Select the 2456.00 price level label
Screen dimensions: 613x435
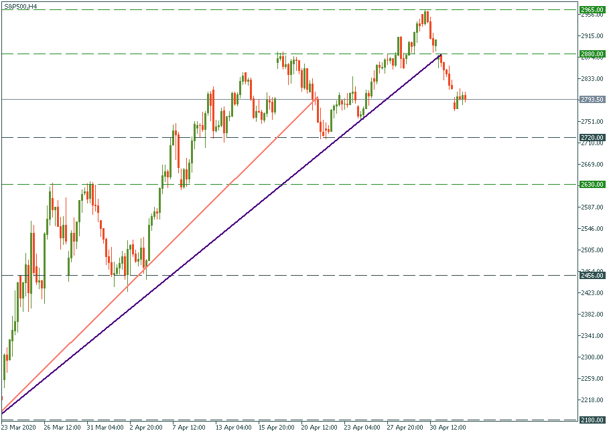592,275
